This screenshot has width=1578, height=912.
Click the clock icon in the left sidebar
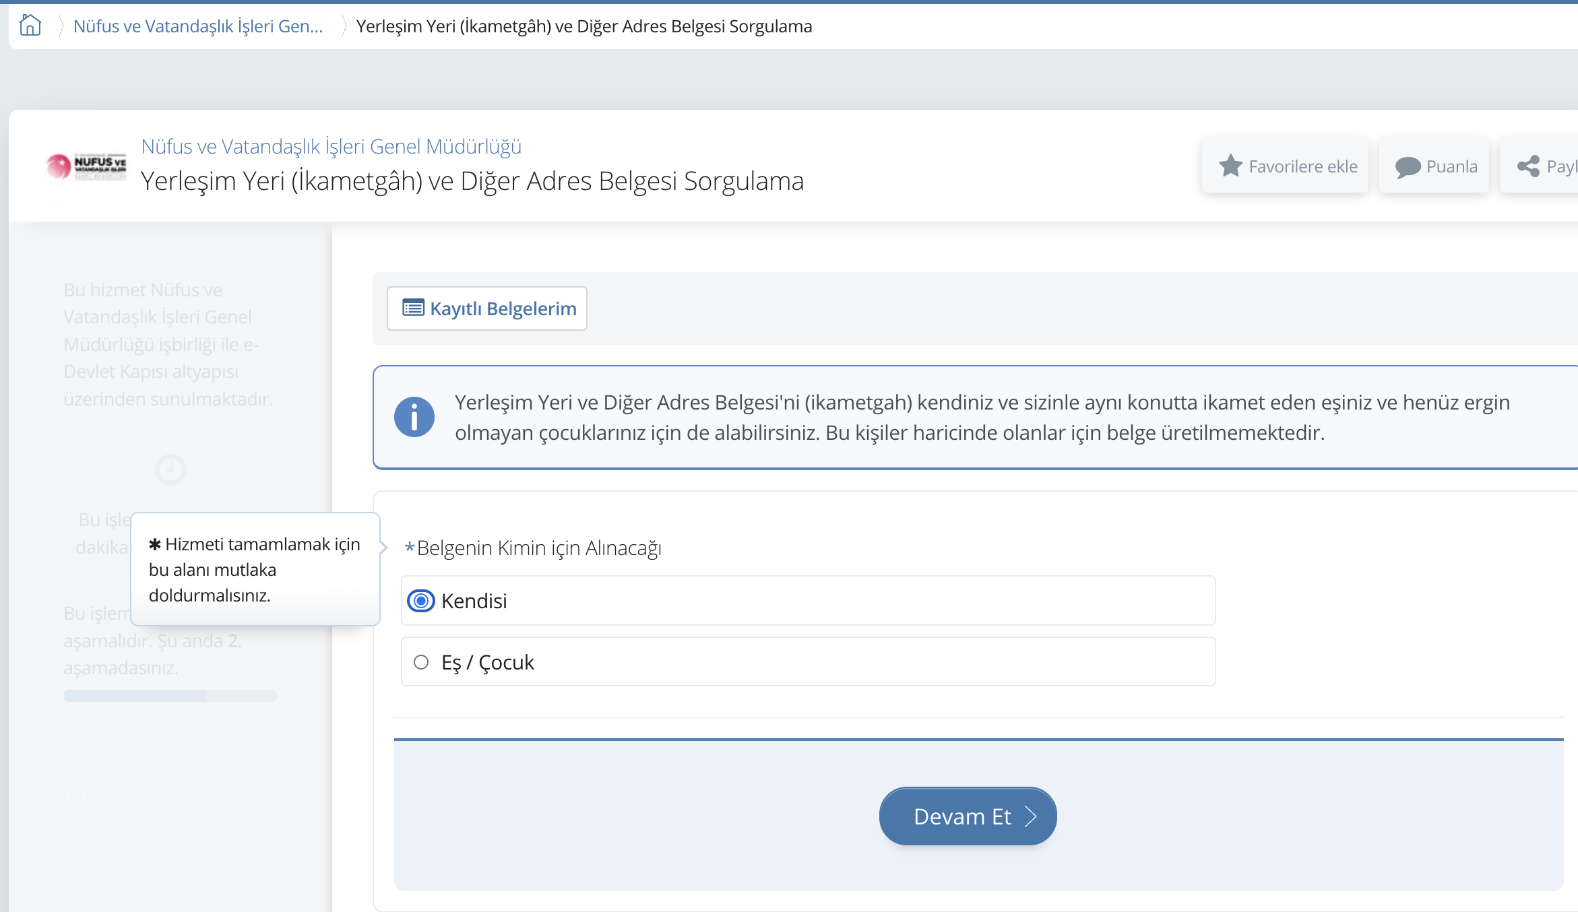point(170,469)
